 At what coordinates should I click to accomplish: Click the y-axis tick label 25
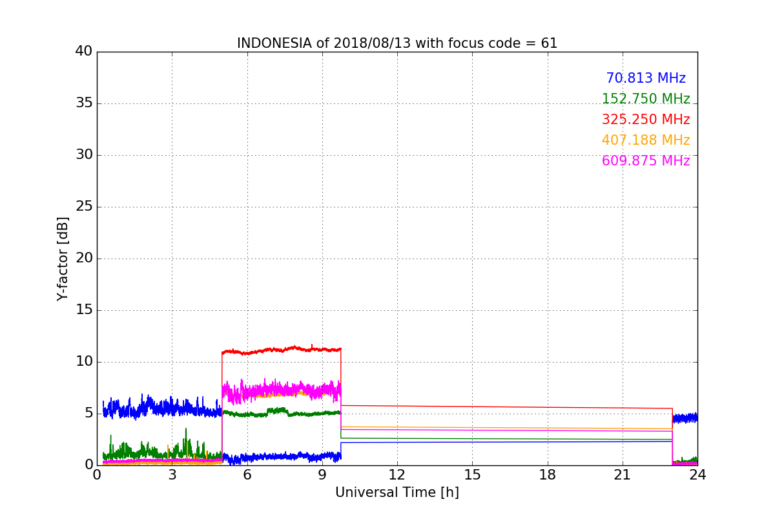pyautogui.click(x=83, y=206)
